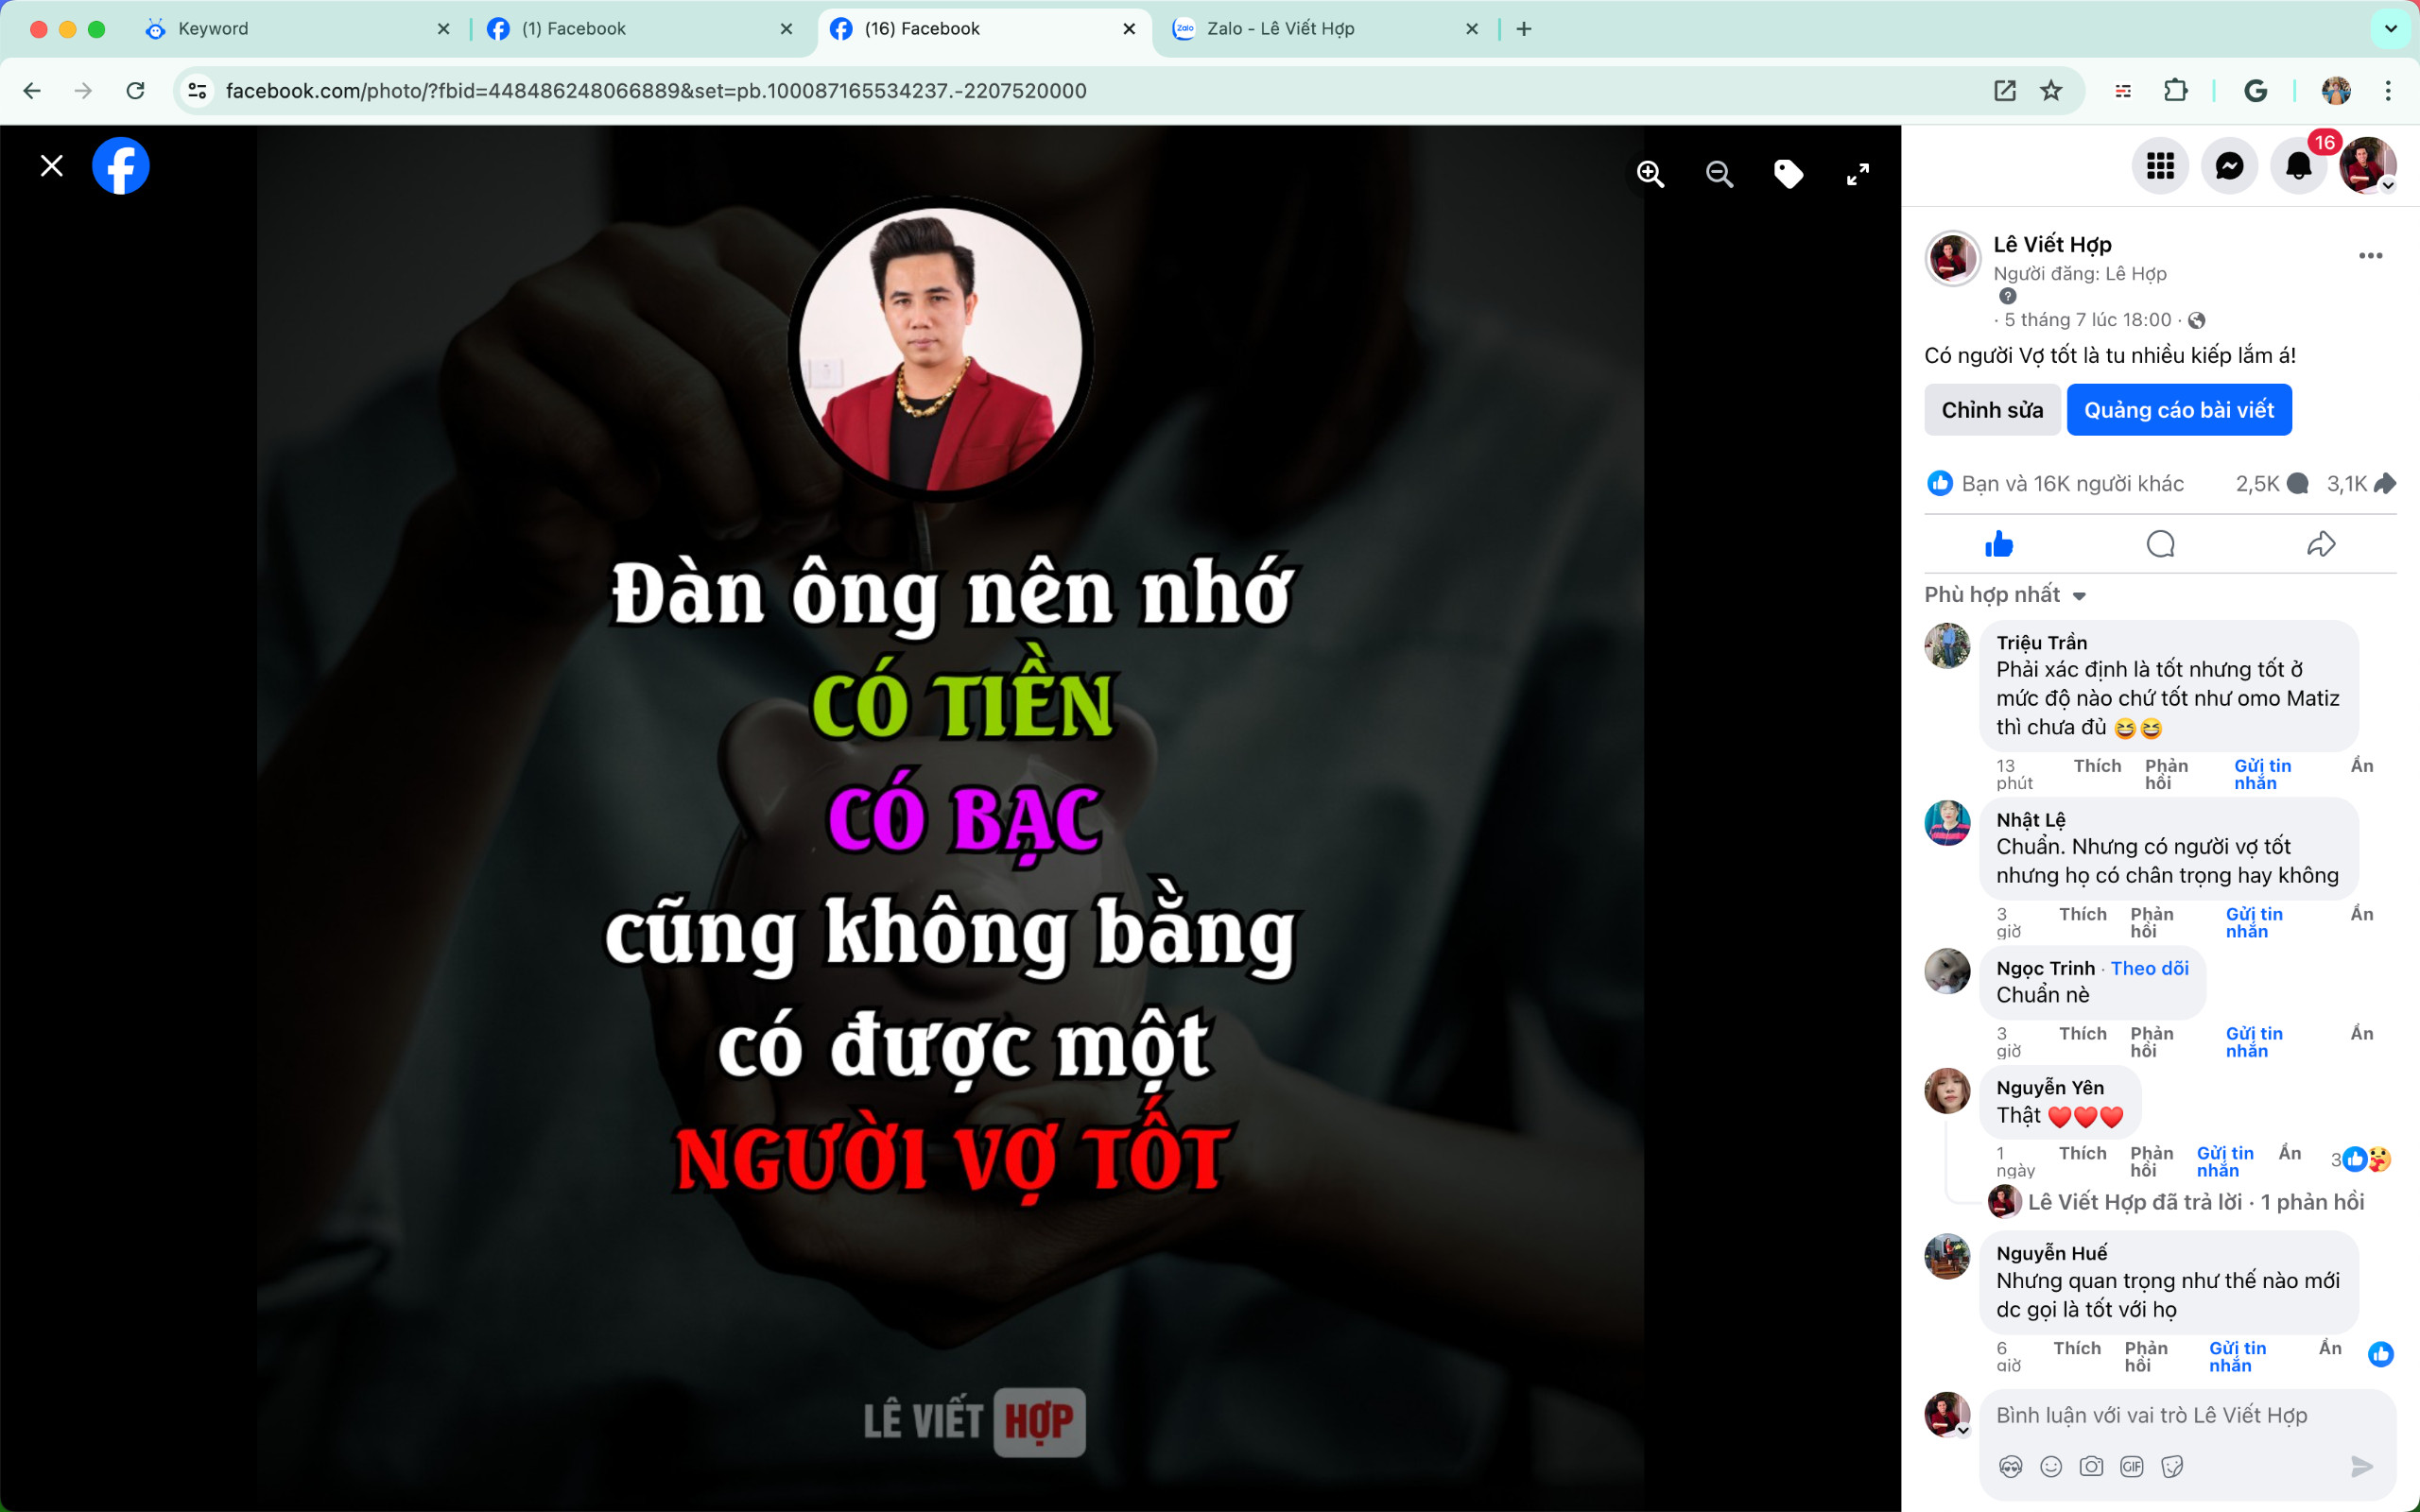Click 'Quảng cáo bài viết' button
This screenshot has height=1512, width=2420.
pos(2179,410)
